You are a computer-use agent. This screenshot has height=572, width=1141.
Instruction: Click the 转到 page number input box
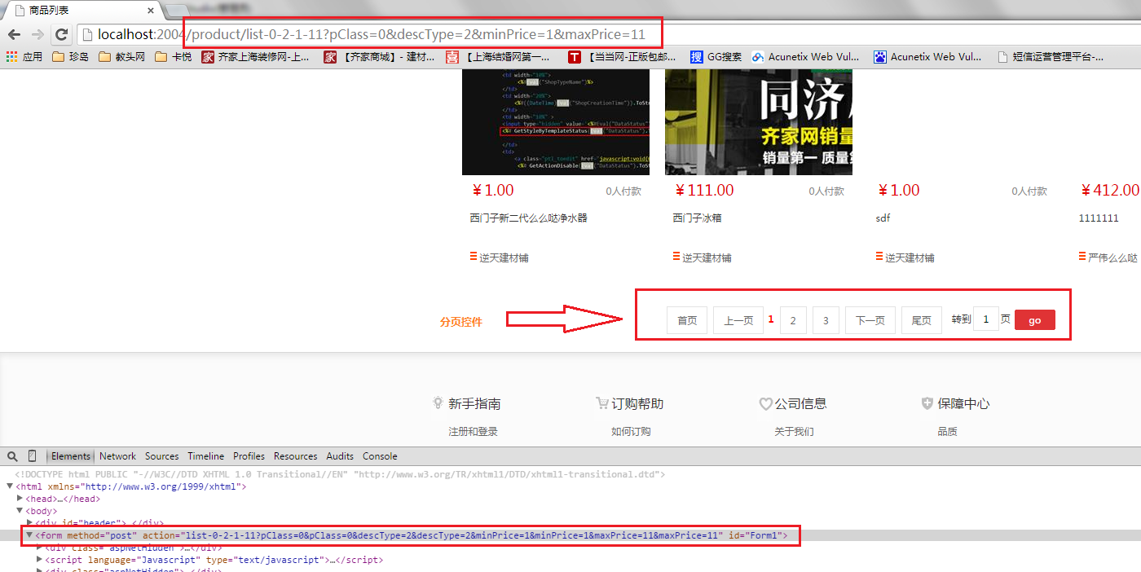(x=986, y=319)
